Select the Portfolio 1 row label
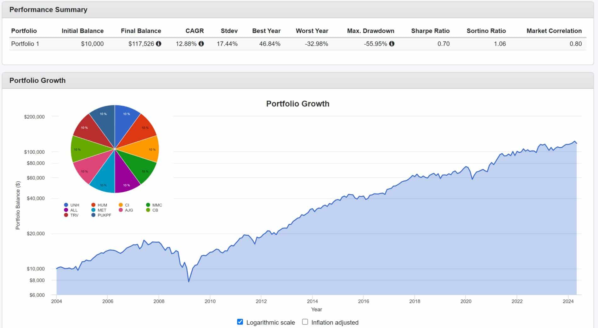Viewport: 598px width, 328px height. [x=25, y=44]
